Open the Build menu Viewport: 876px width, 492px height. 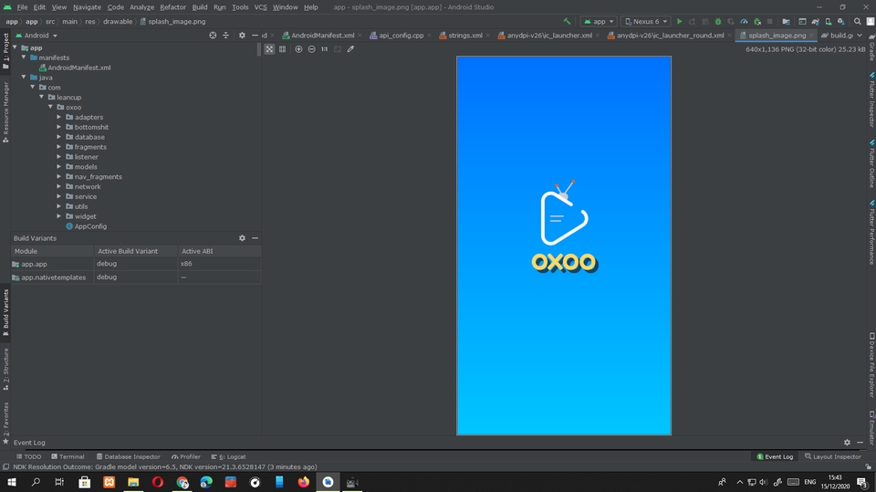point(200,7)
